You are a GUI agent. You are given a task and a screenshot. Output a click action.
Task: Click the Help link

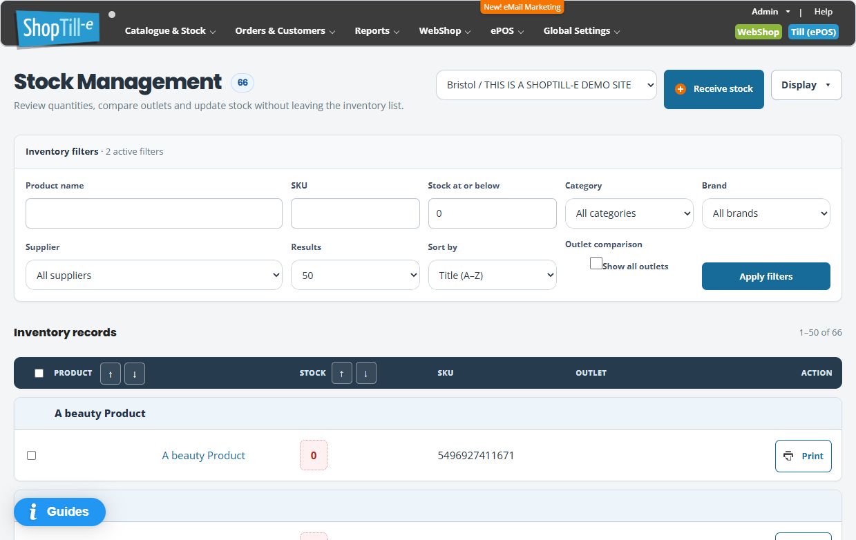click(x=824, y=12)
